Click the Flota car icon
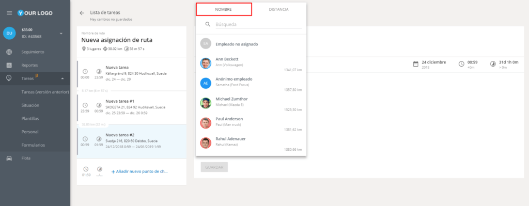 [9, 158]
